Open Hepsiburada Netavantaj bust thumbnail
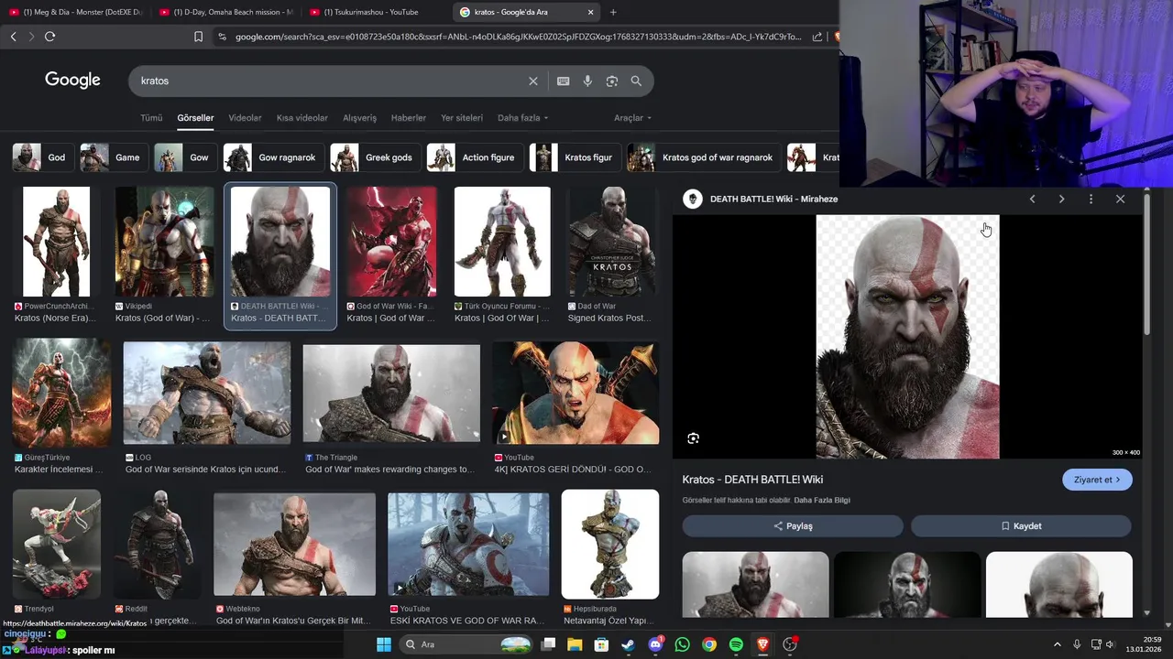The height and width of the screenshot is (659, 1173). point(610,544)
